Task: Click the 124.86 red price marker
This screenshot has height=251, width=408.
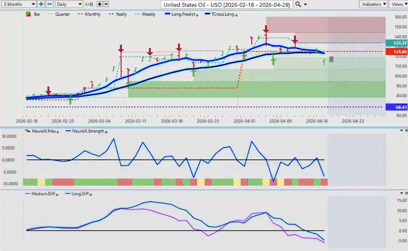Action: coord(396,51)
